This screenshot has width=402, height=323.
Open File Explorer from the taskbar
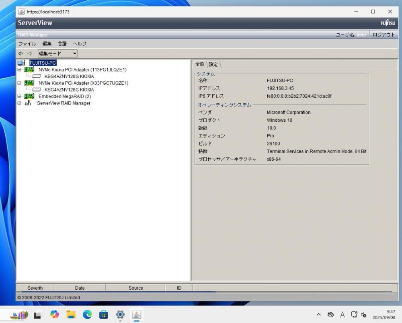[71, 314]
